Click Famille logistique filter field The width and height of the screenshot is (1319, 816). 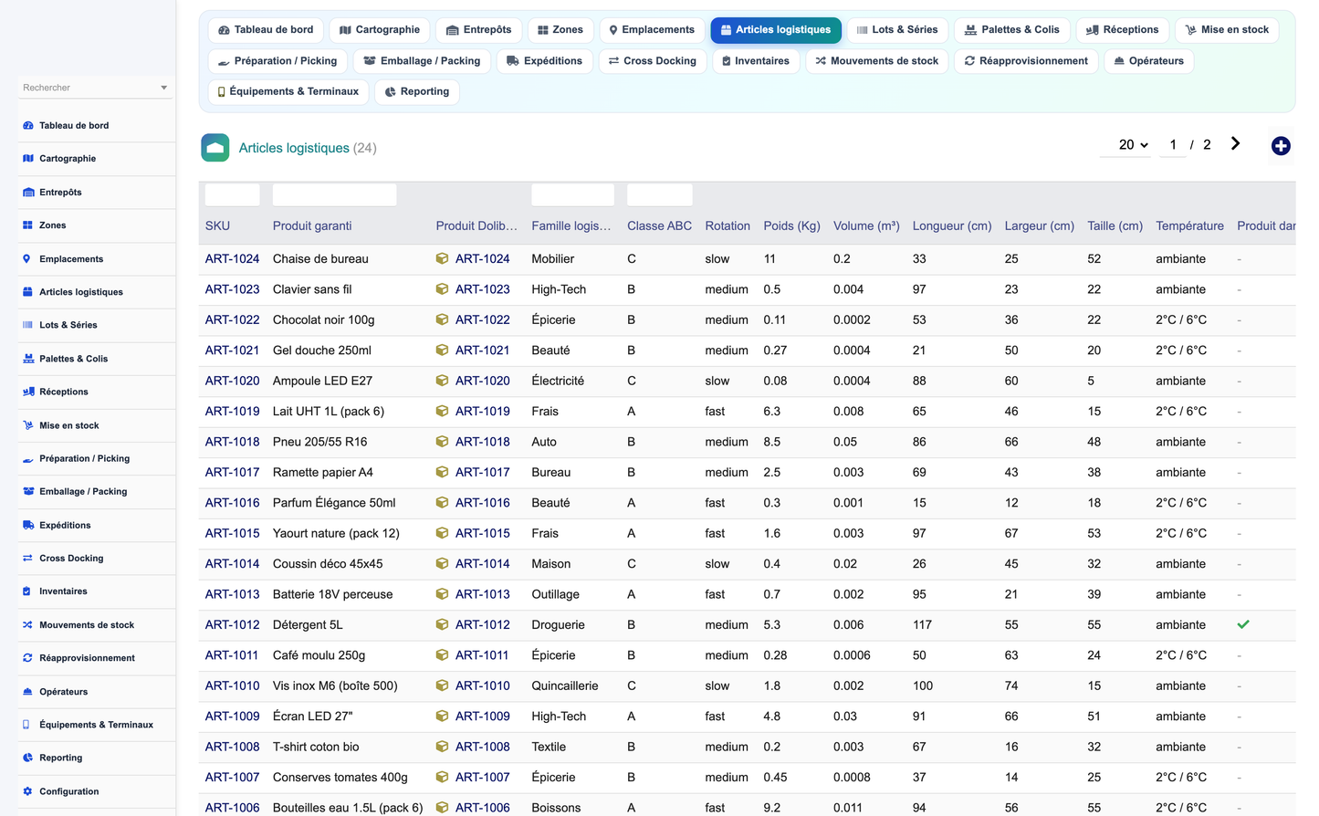(573, 194)
